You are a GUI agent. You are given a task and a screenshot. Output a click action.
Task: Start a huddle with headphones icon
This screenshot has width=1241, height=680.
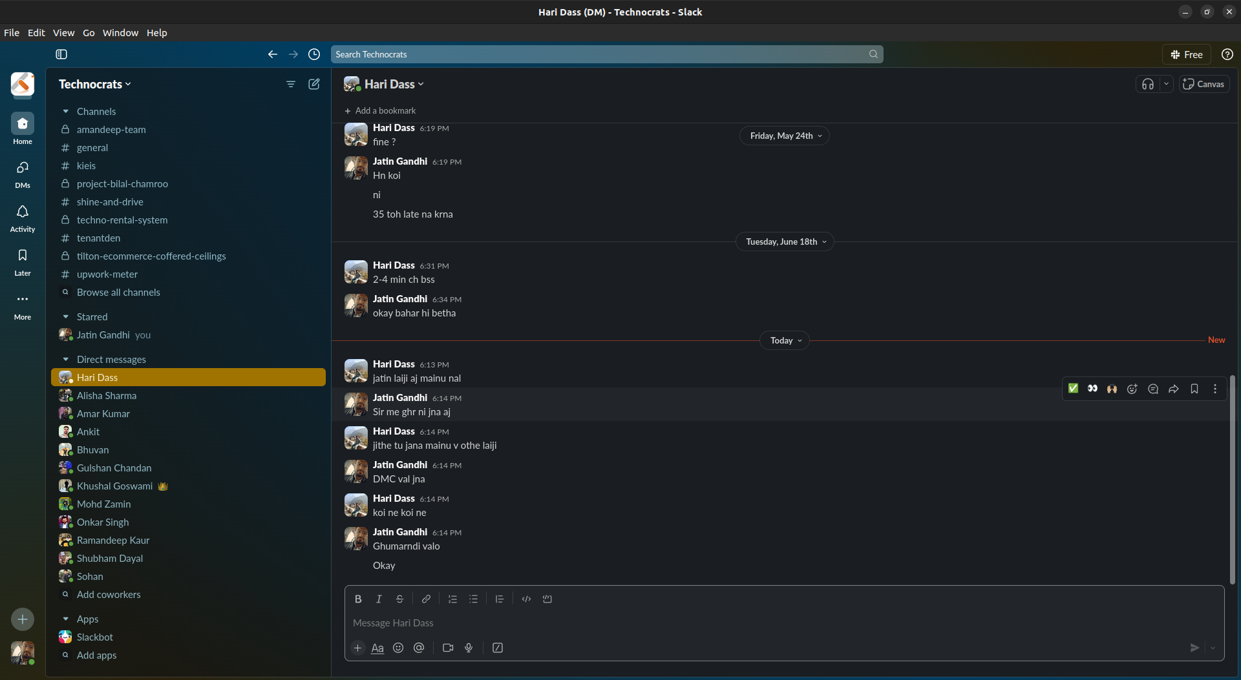tap(1148, 84)
